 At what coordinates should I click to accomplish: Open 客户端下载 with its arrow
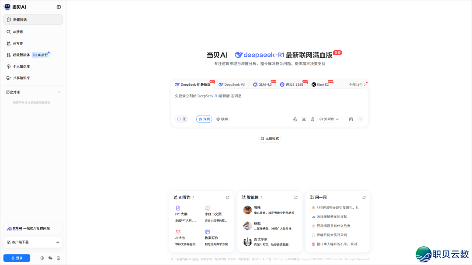tap(33, 242)
